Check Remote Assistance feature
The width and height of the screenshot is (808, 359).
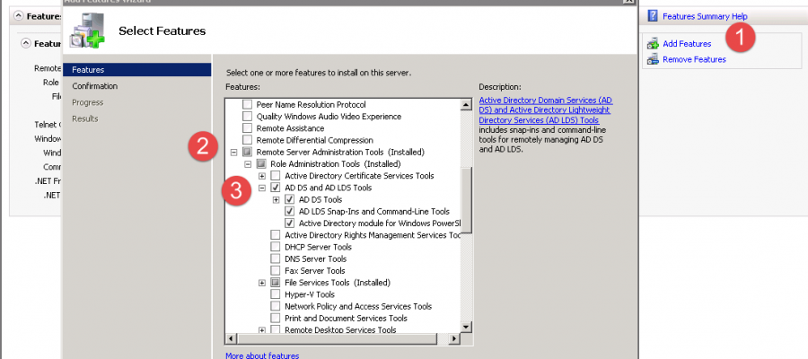tap(248, 128)
